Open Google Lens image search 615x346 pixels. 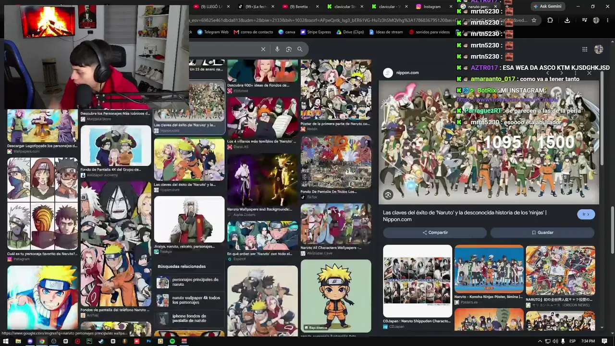[x=289, y=49]
